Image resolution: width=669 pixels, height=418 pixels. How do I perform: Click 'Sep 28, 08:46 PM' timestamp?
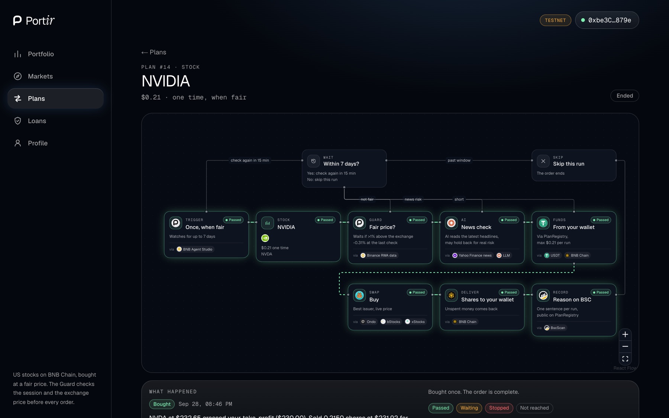(205, 404)
